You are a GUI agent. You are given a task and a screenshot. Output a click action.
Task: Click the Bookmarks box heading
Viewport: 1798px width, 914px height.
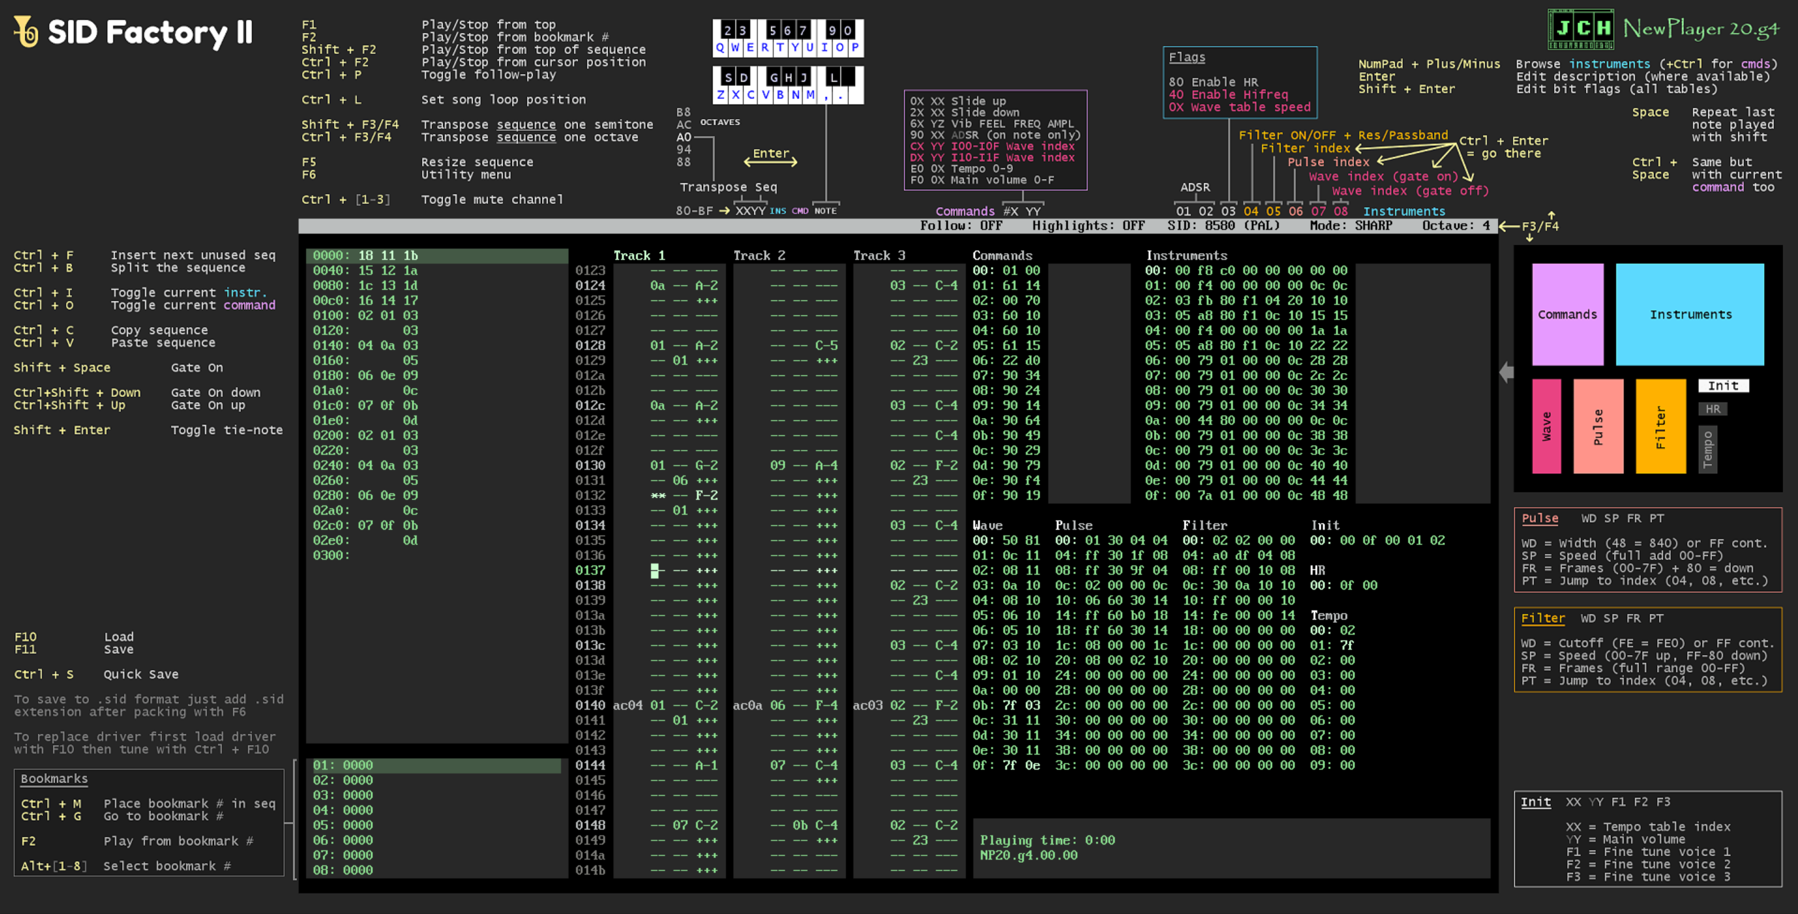click(x=54, y=778)
